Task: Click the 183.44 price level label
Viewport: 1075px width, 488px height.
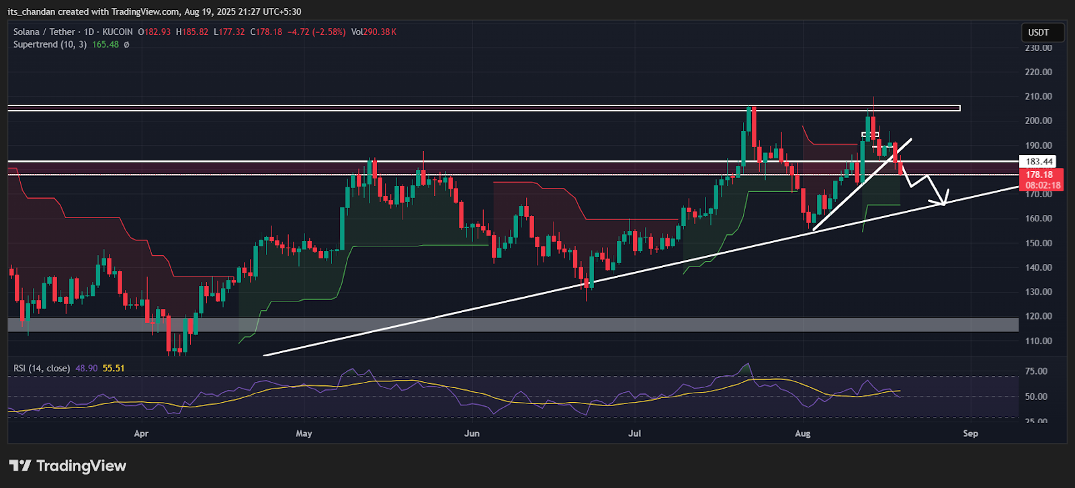Action: 1039,161
